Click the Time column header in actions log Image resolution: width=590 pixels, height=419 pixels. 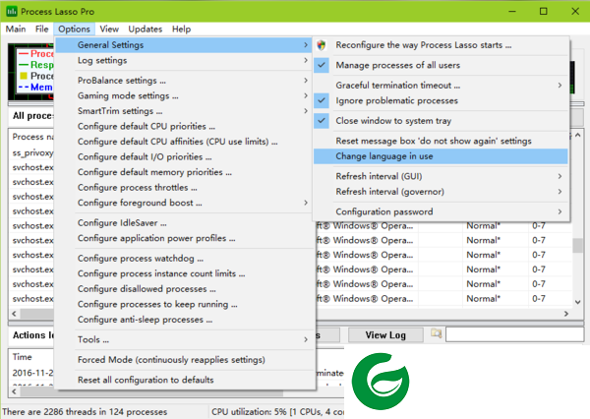click(23, 356)
